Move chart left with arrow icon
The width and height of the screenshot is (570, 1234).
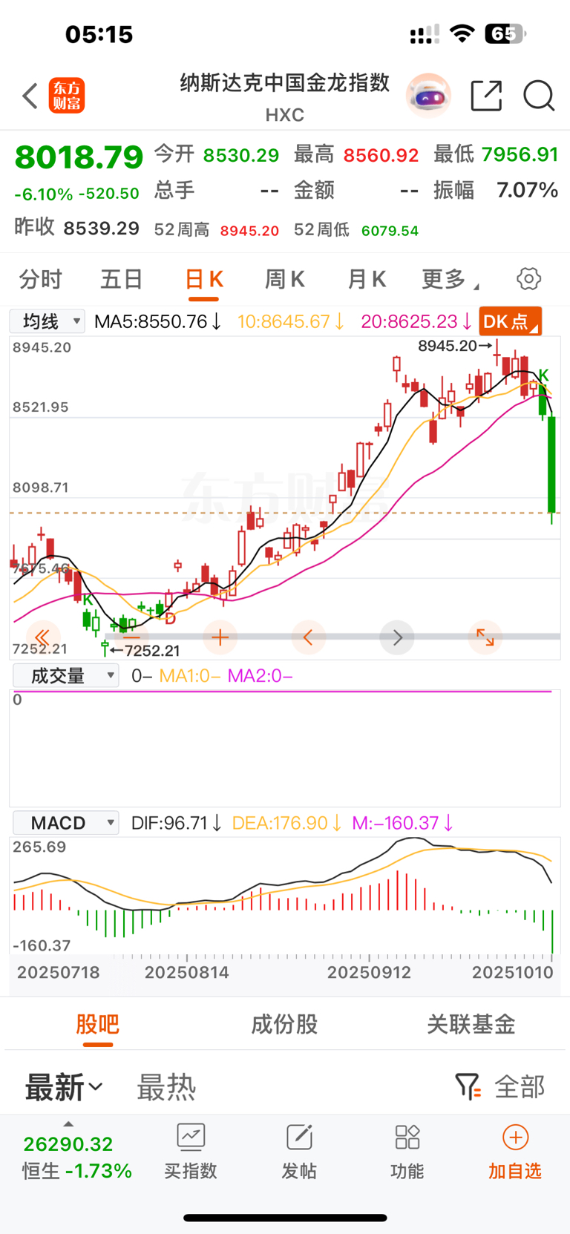[309, 637]
